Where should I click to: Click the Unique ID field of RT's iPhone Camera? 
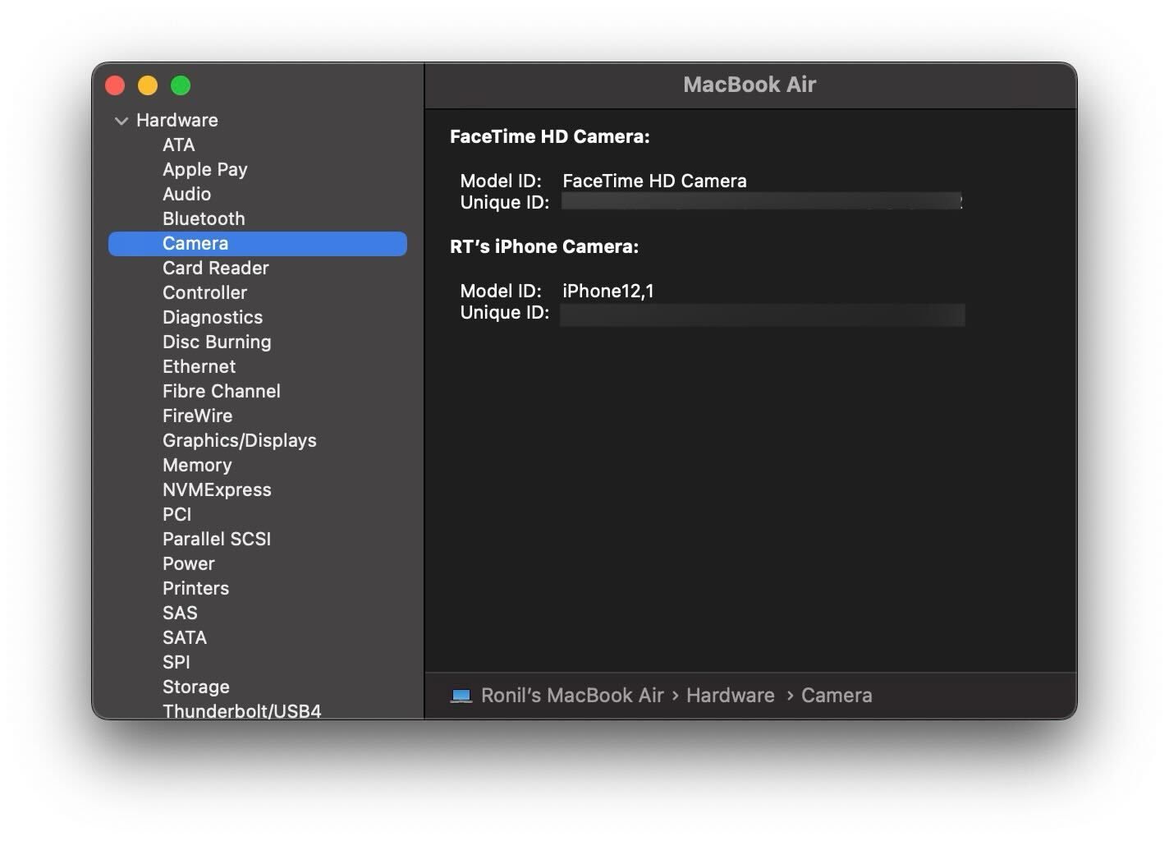762,313
